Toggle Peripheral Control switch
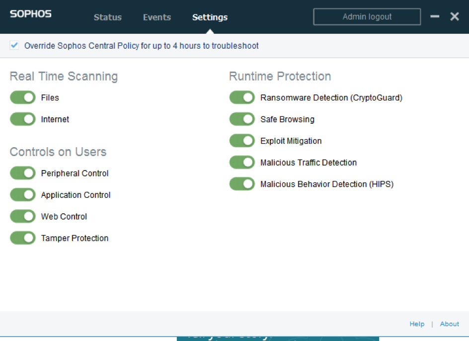This screenshot has height=341, width=469. coord(23,173)
